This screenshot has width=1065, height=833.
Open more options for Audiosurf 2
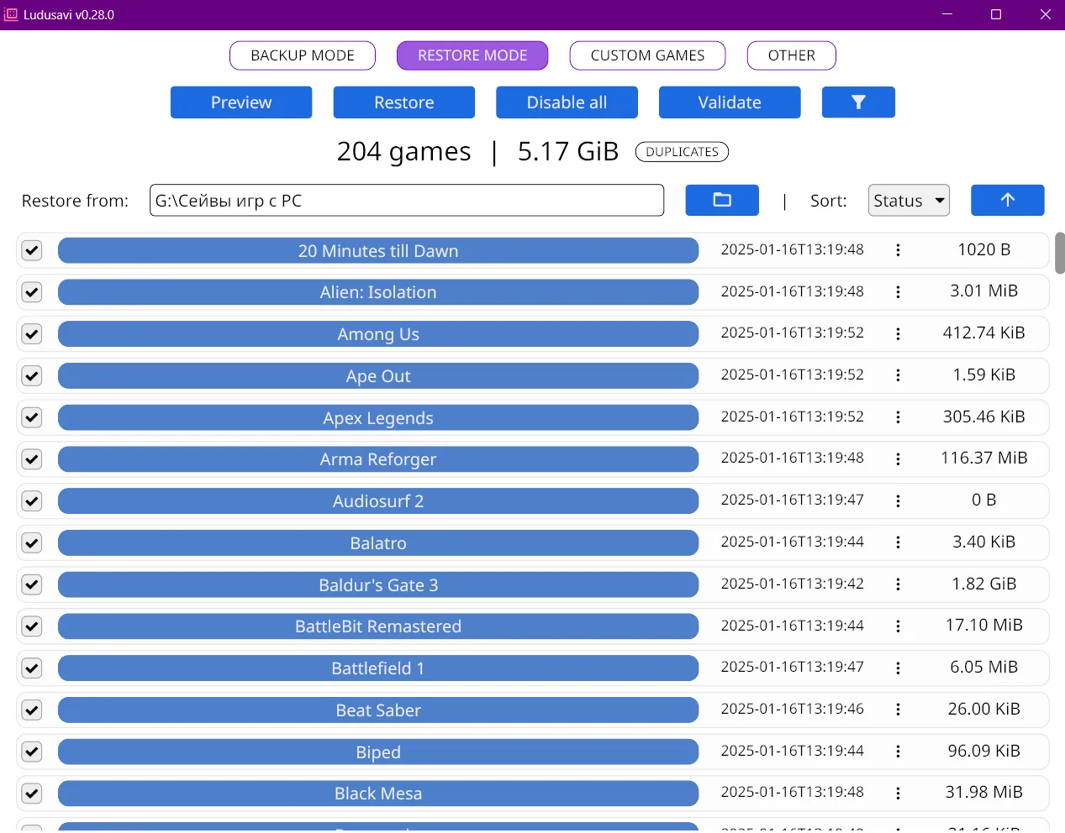point(898,500)
